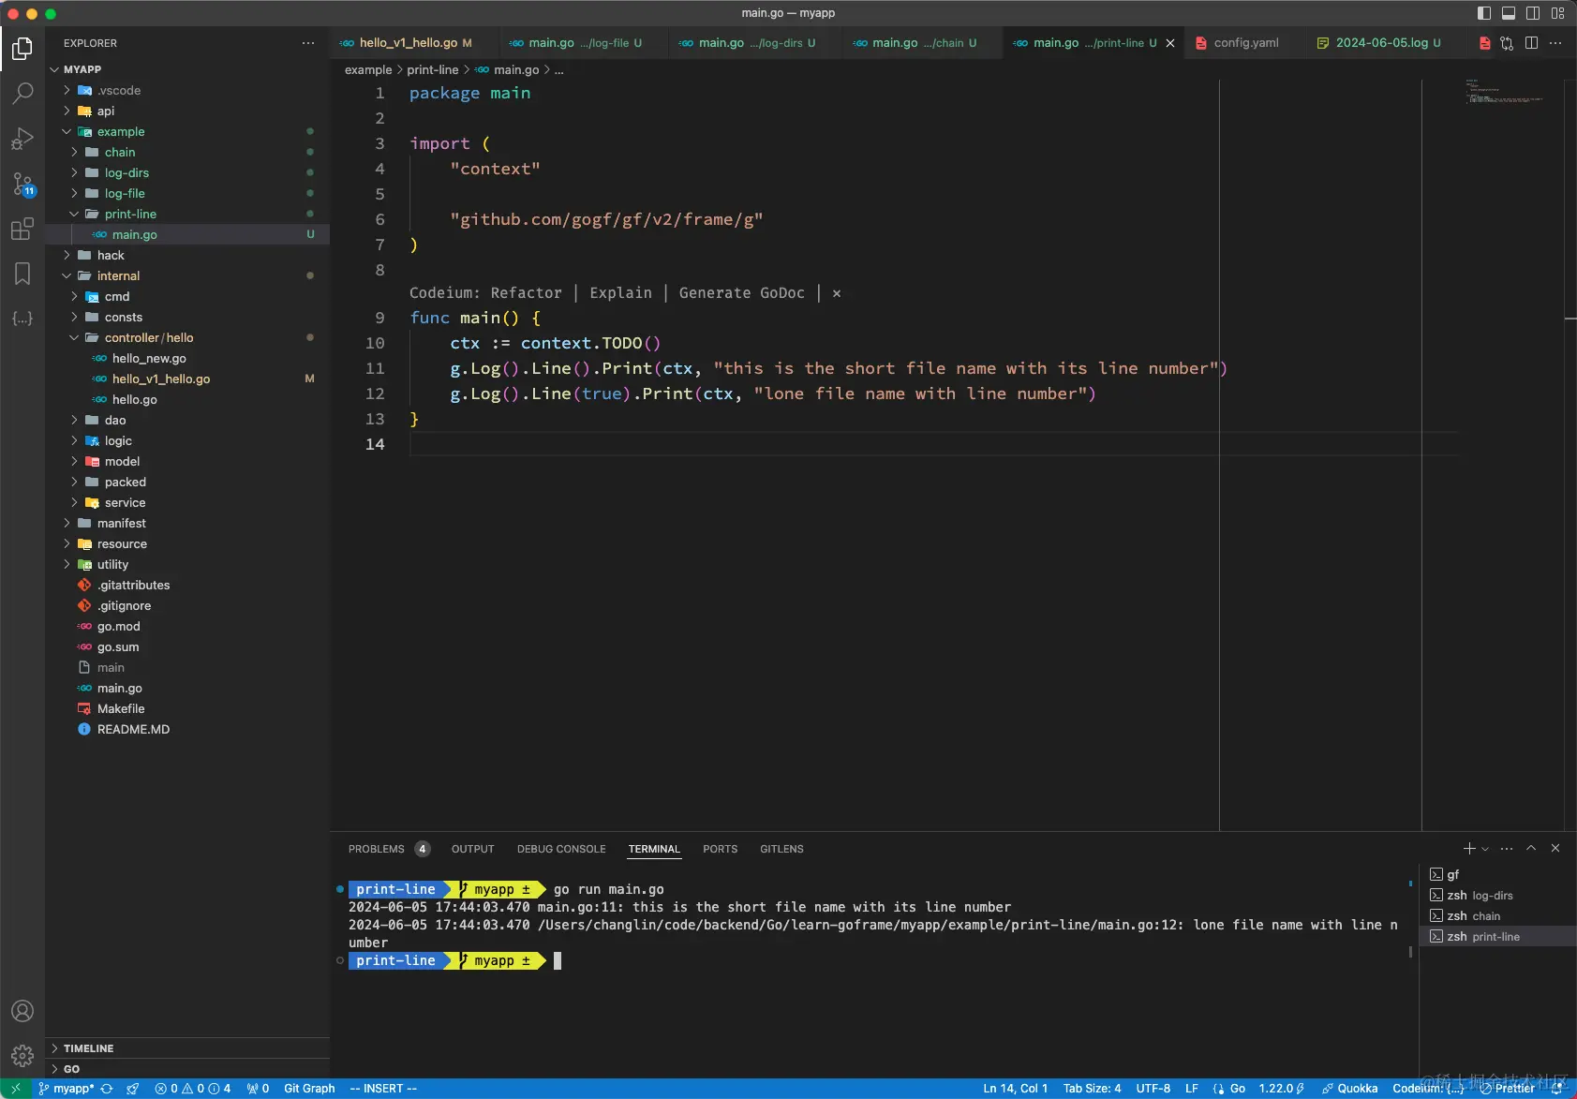The height and width of the screenshot is (1099, 1577).
Task: Click the remote window icon in status bar
Action: point(15,1089)
